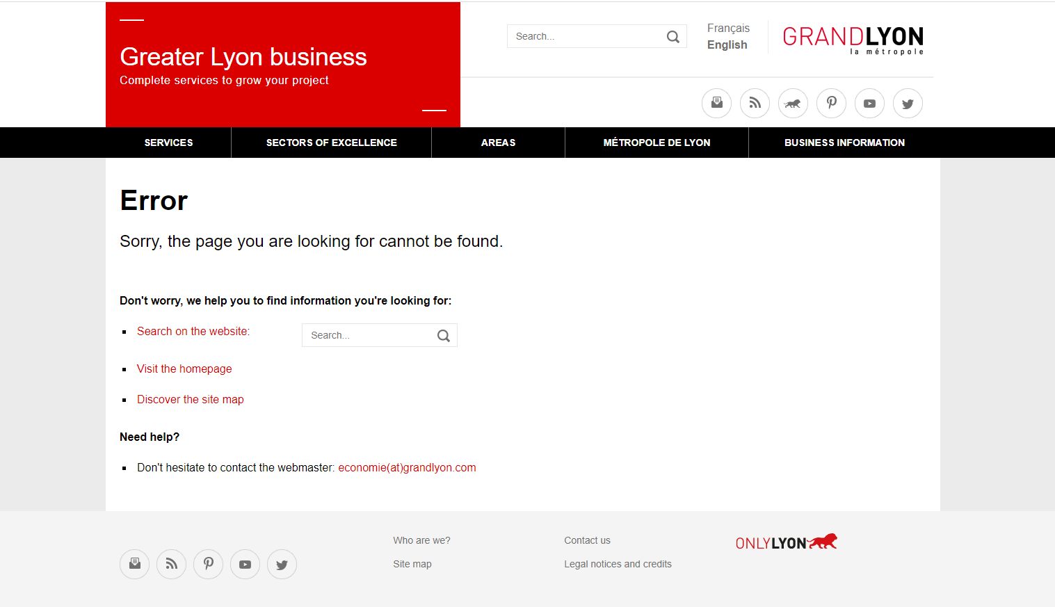Click the newsletter icon in the header

click(716, 104)
